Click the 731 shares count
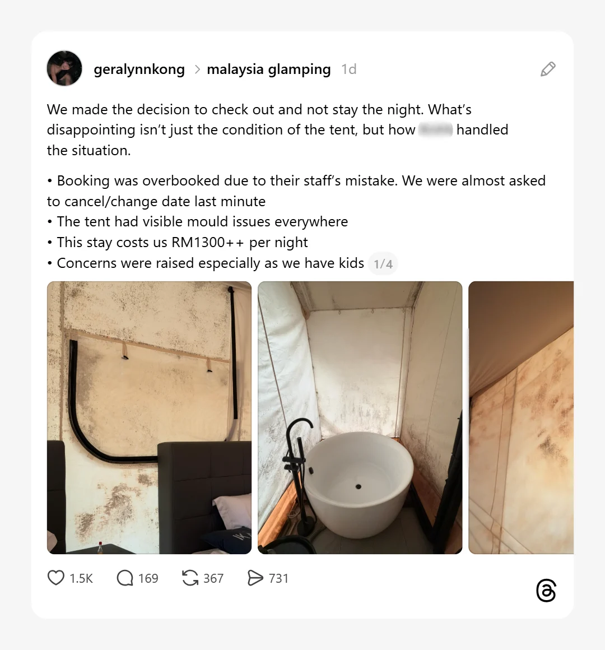The height and width of the screenshot is (650, 605). [278, 578]
